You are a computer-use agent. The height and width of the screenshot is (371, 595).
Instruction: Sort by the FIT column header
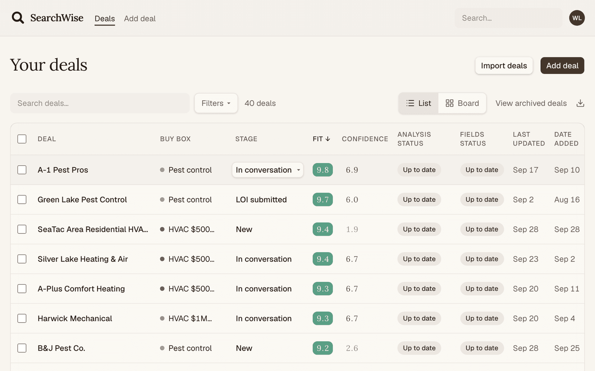coord(321,139)
